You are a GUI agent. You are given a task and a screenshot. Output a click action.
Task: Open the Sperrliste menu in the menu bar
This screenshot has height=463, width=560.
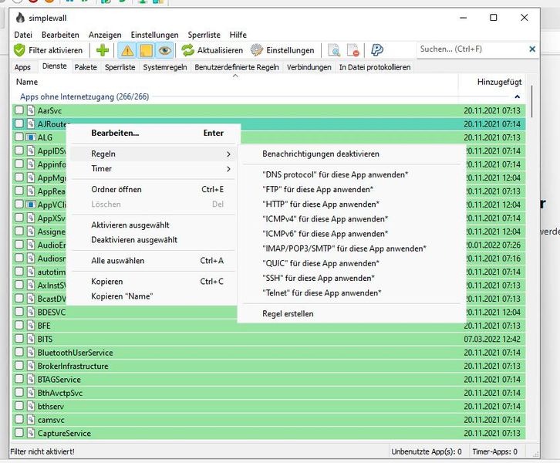coord(204,35)
